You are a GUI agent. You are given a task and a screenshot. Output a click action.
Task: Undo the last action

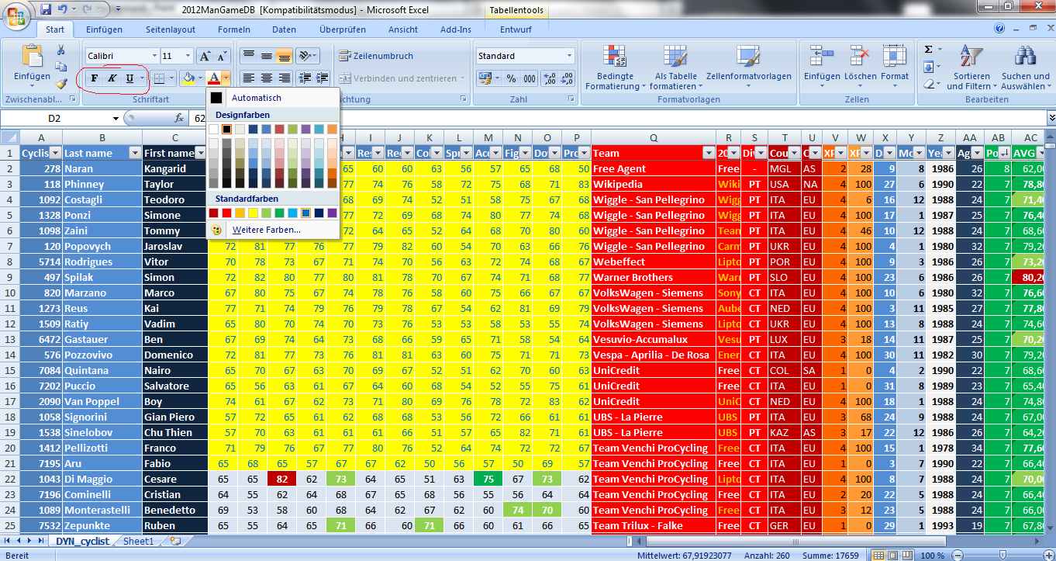(64, 10)
